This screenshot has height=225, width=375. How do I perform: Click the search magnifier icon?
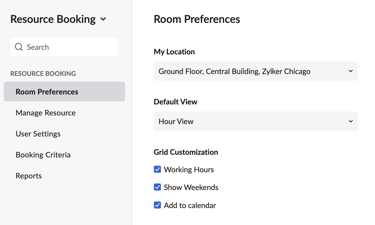click(19, 47)
